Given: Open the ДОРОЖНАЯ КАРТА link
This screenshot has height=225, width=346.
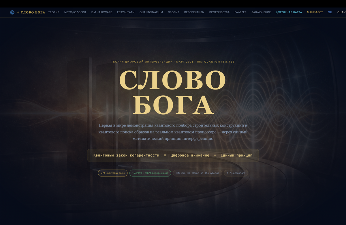Looking at the screenshot, I should coord(289,12).
